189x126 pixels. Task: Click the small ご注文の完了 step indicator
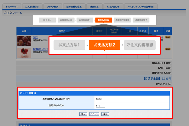click(x=141, y=20)
